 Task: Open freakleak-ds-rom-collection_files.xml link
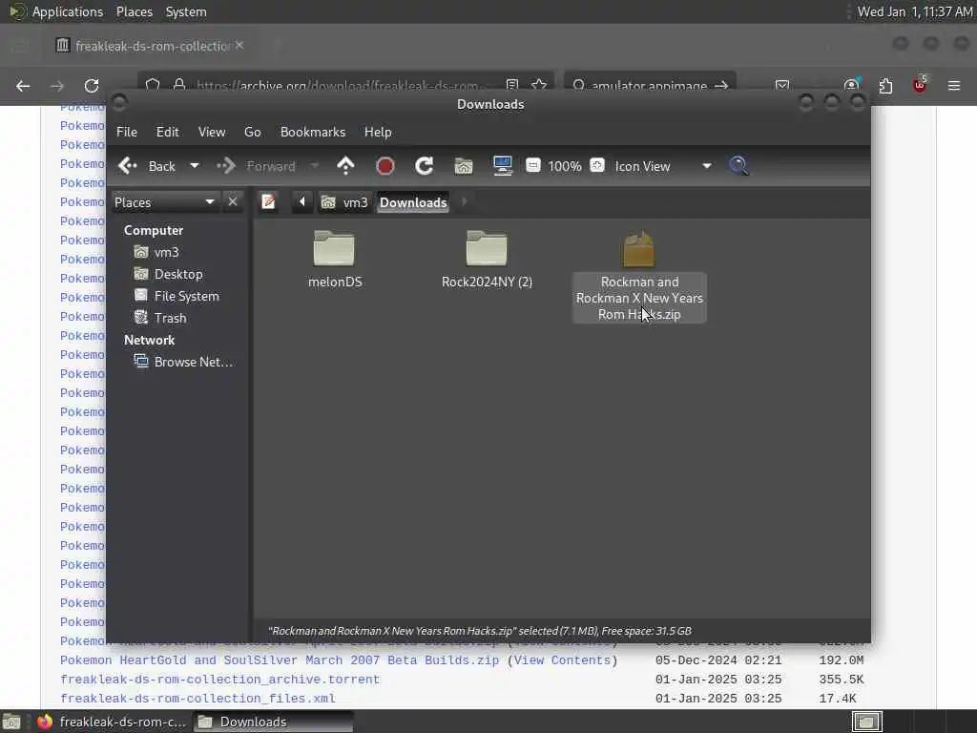click(197, 699)
